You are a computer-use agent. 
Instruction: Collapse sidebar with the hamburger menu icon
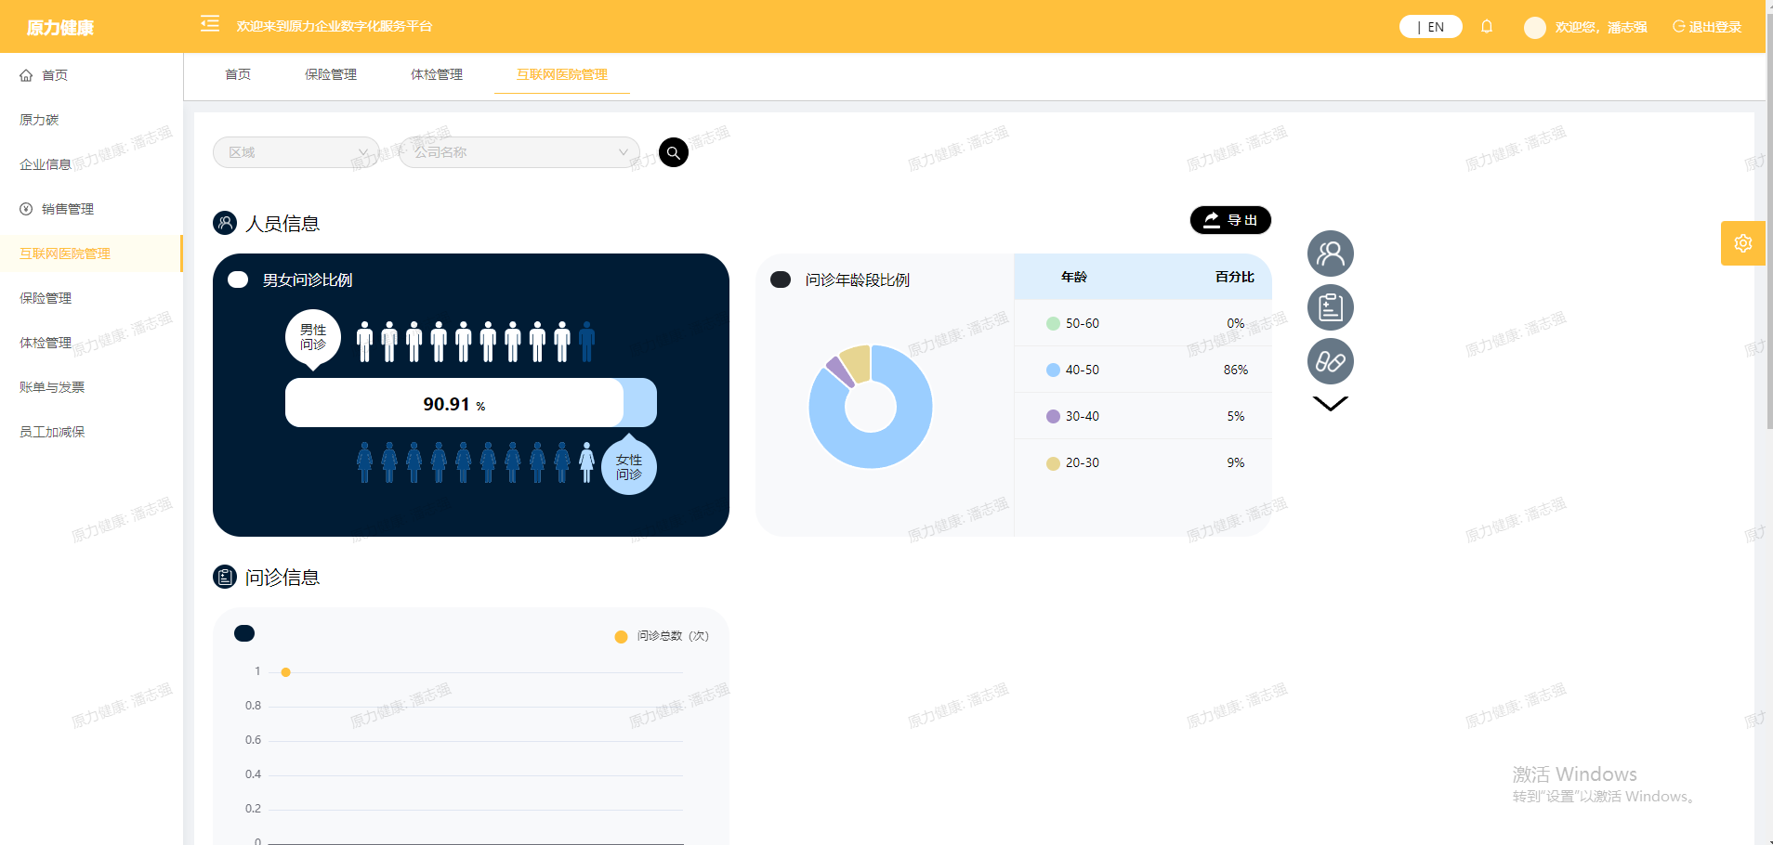[210, 24]
